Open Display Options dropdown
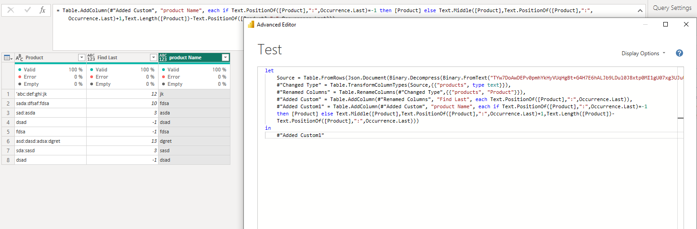This screenshot has width=697, height=229. (643, 53)
